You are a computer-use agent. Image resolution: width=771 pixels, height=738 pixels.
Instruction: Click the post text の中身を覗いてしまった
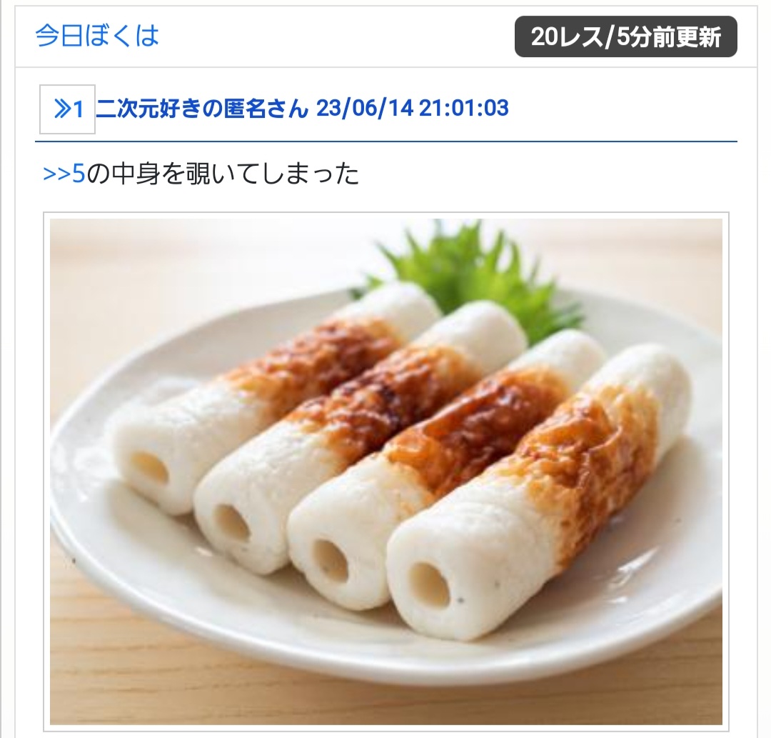click(223, 174)
